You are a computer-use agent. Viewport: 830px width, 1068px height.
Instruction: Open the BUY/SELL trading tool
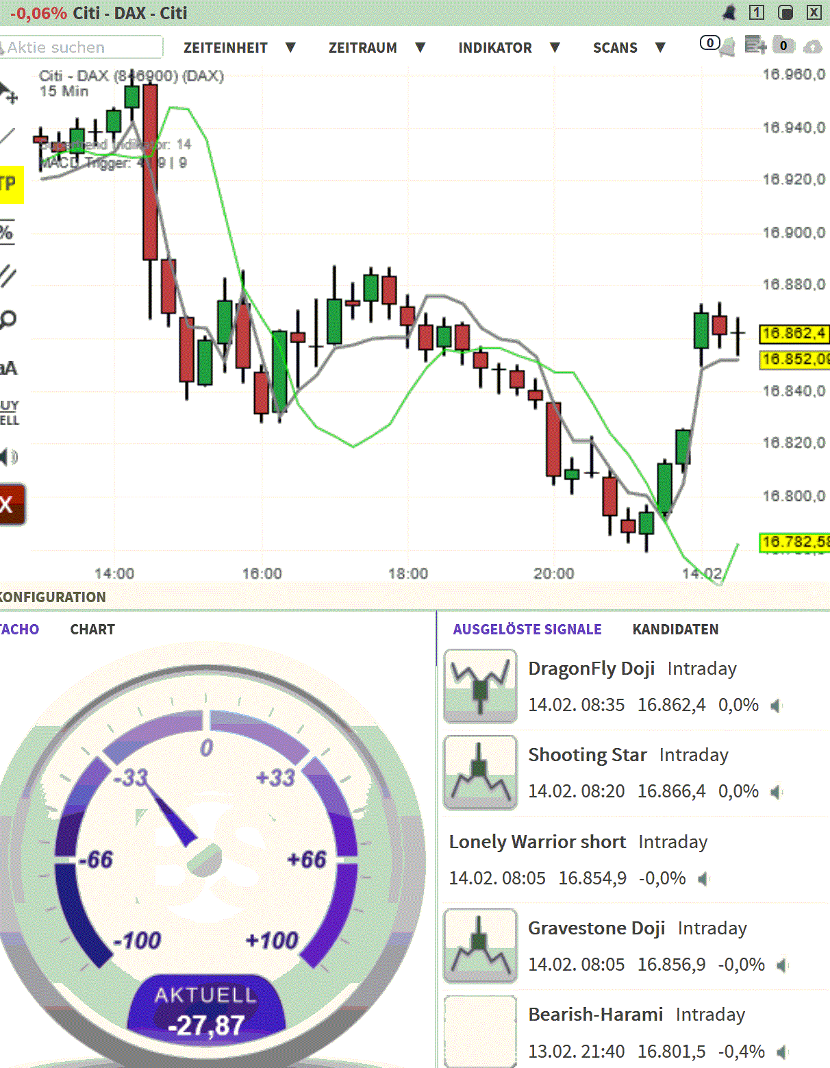(10, 412)
